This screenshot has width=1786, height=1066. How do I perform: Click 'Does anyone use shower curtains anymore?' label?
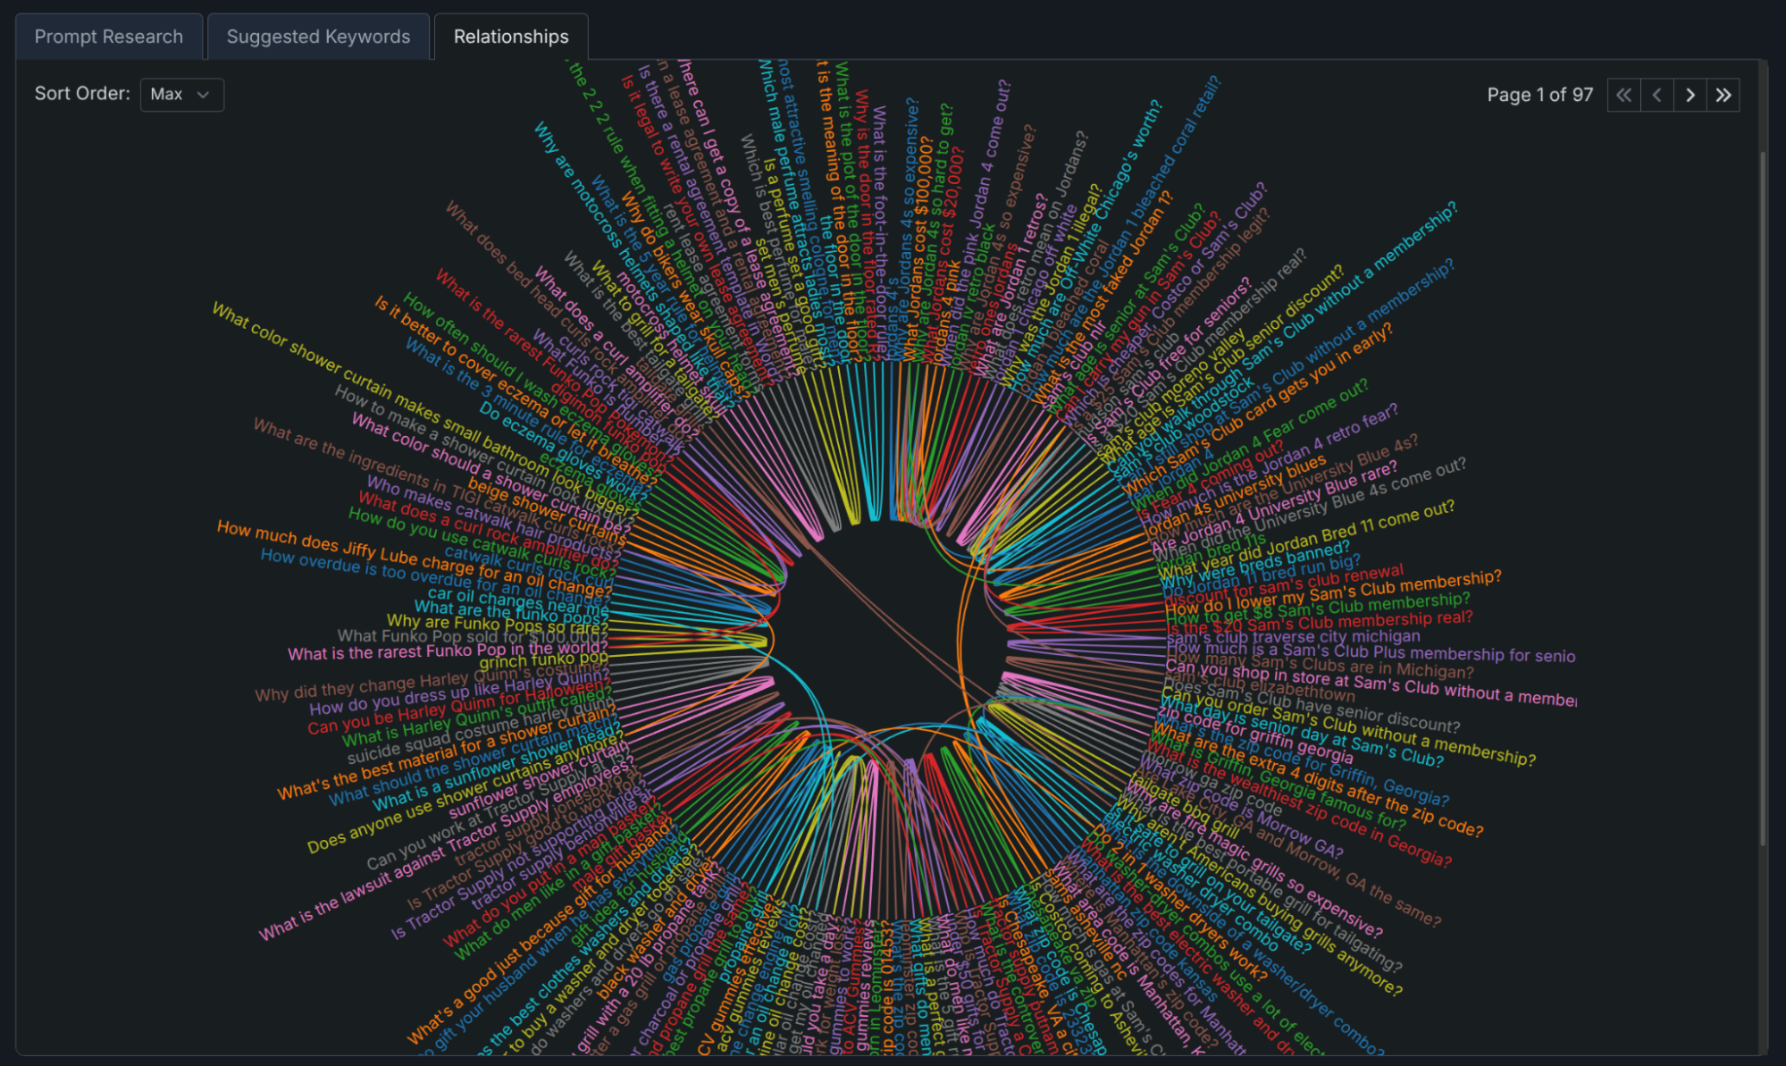(465, 794)
